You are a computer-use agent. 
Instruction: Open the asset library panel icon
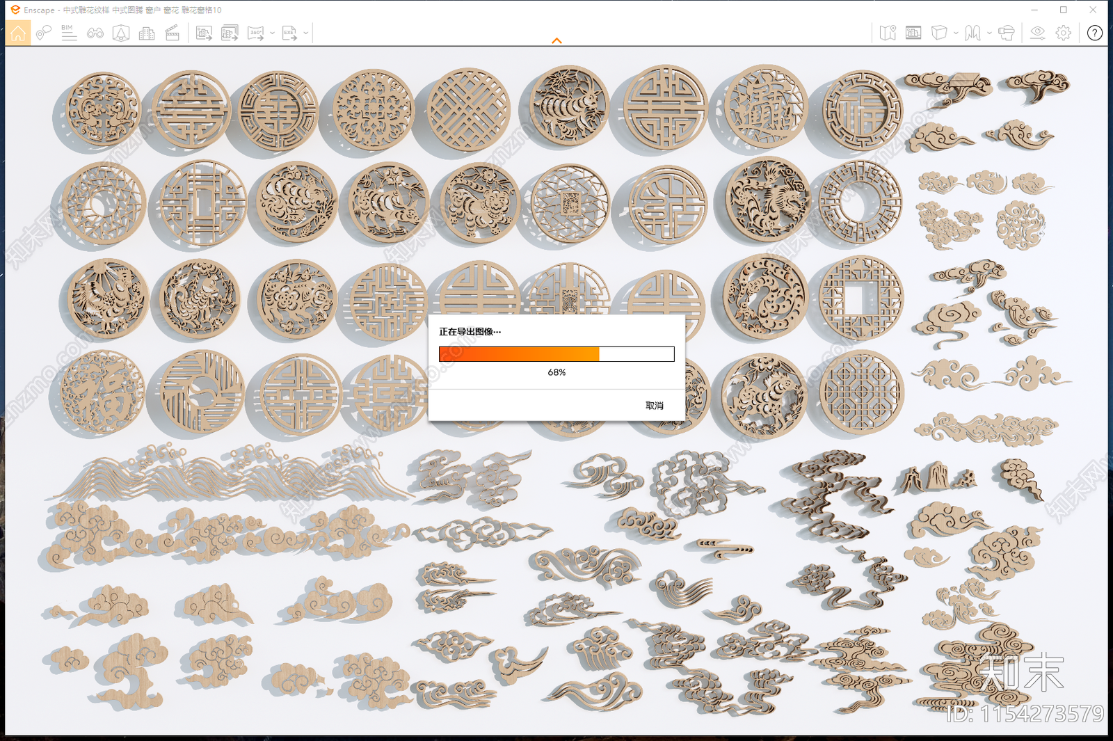click(x=913, y=33)
